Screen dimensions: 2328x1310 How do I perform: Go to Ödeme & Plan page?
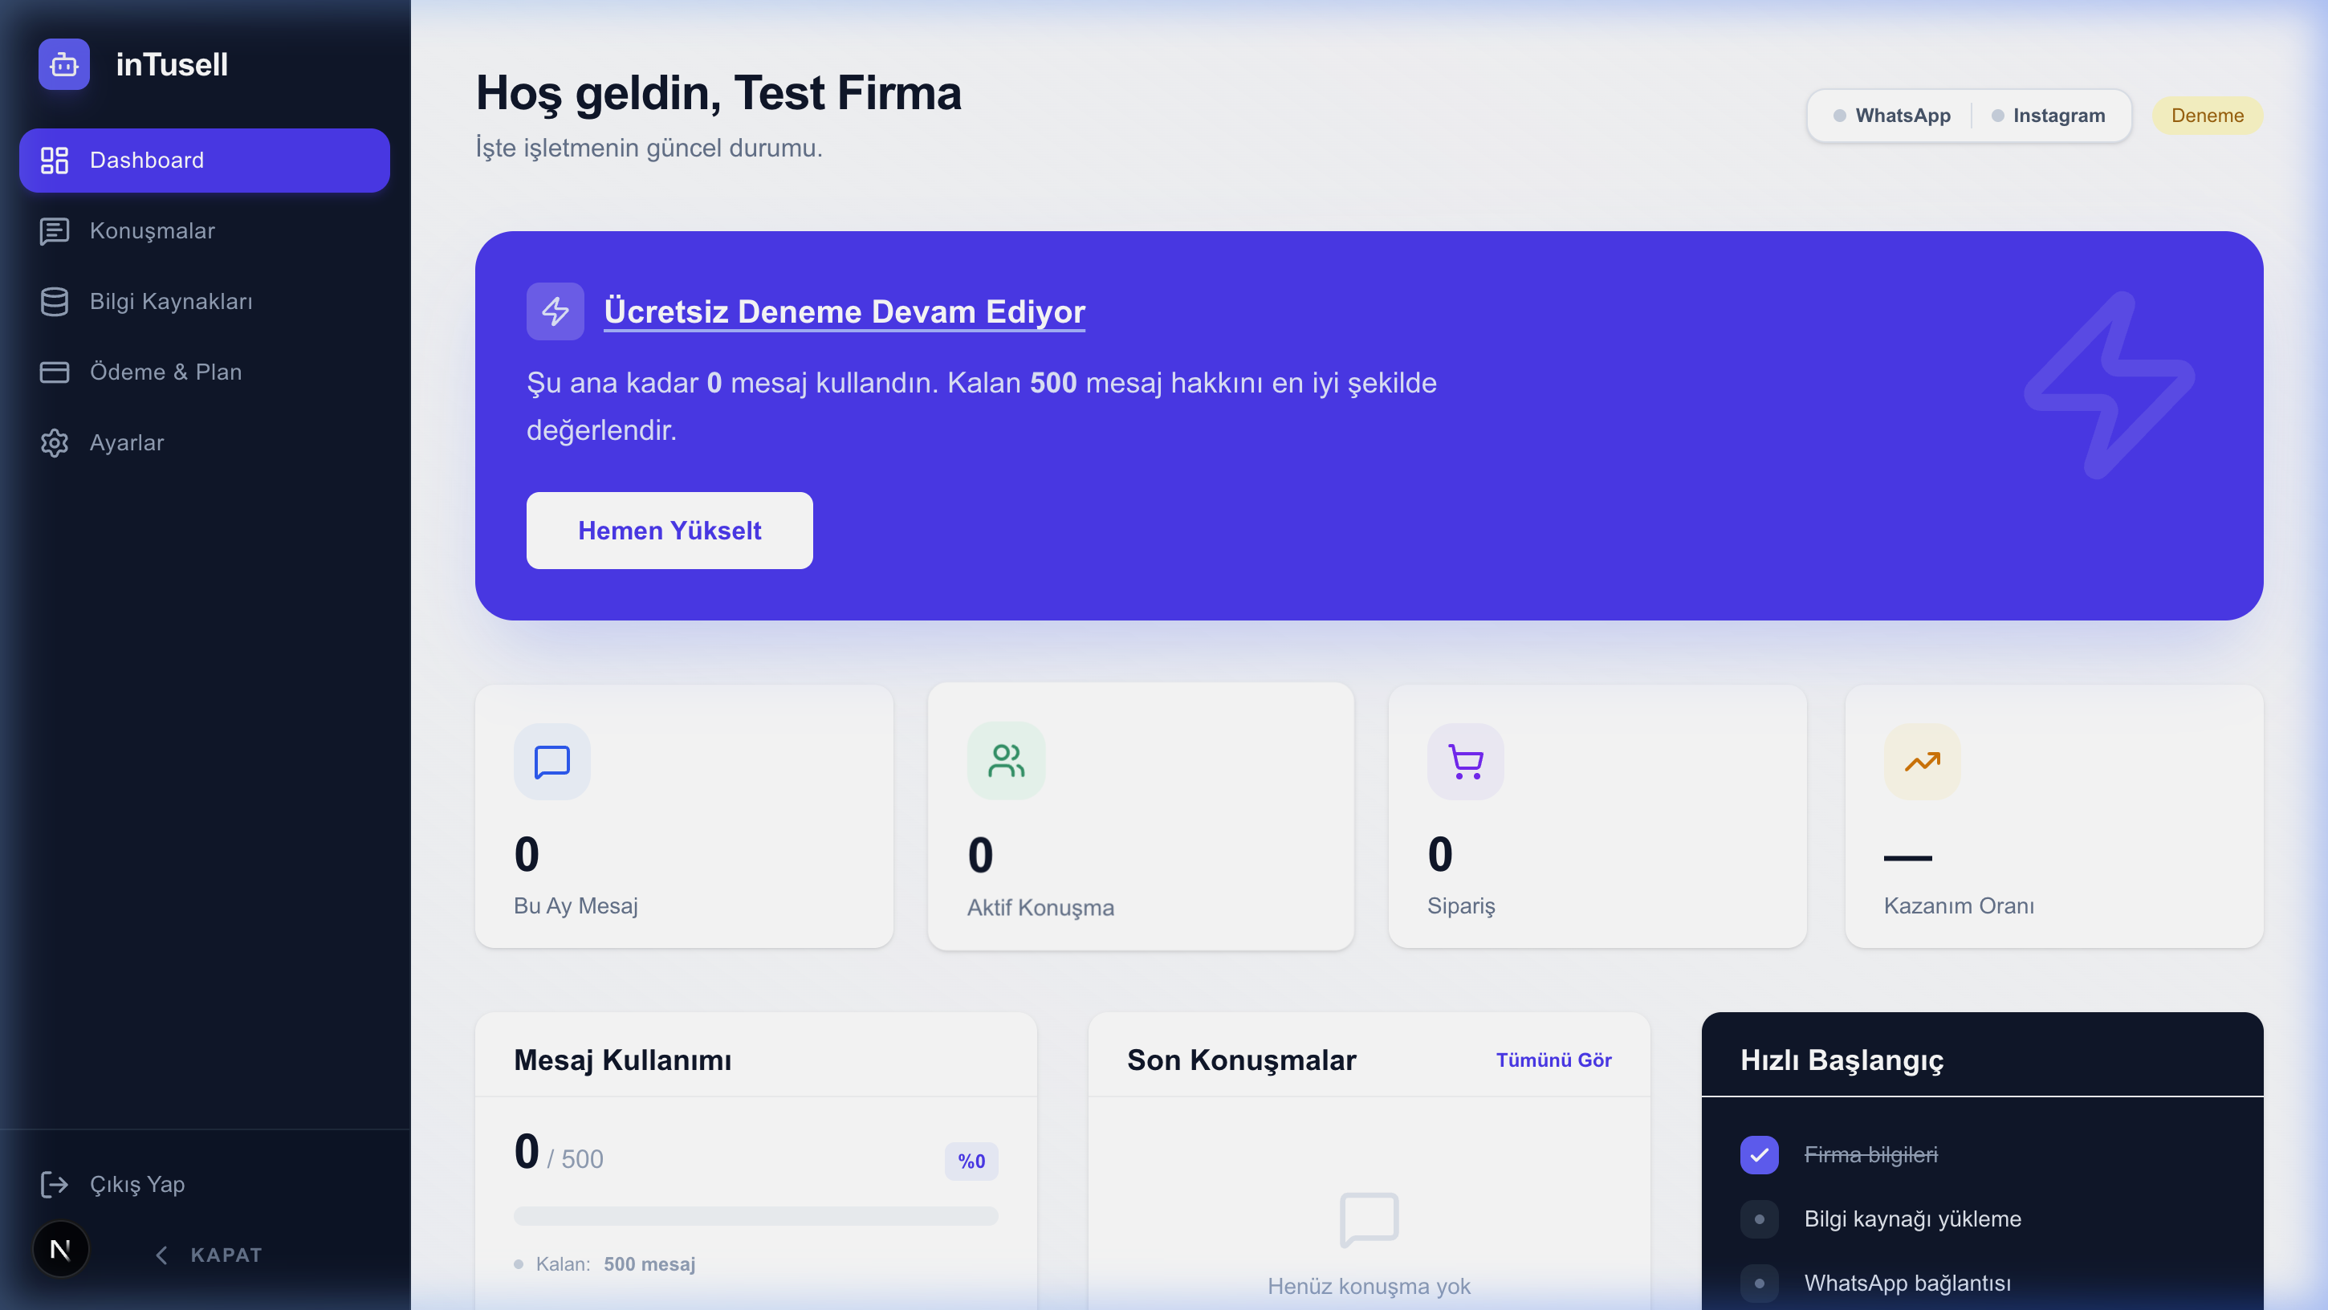165,372
